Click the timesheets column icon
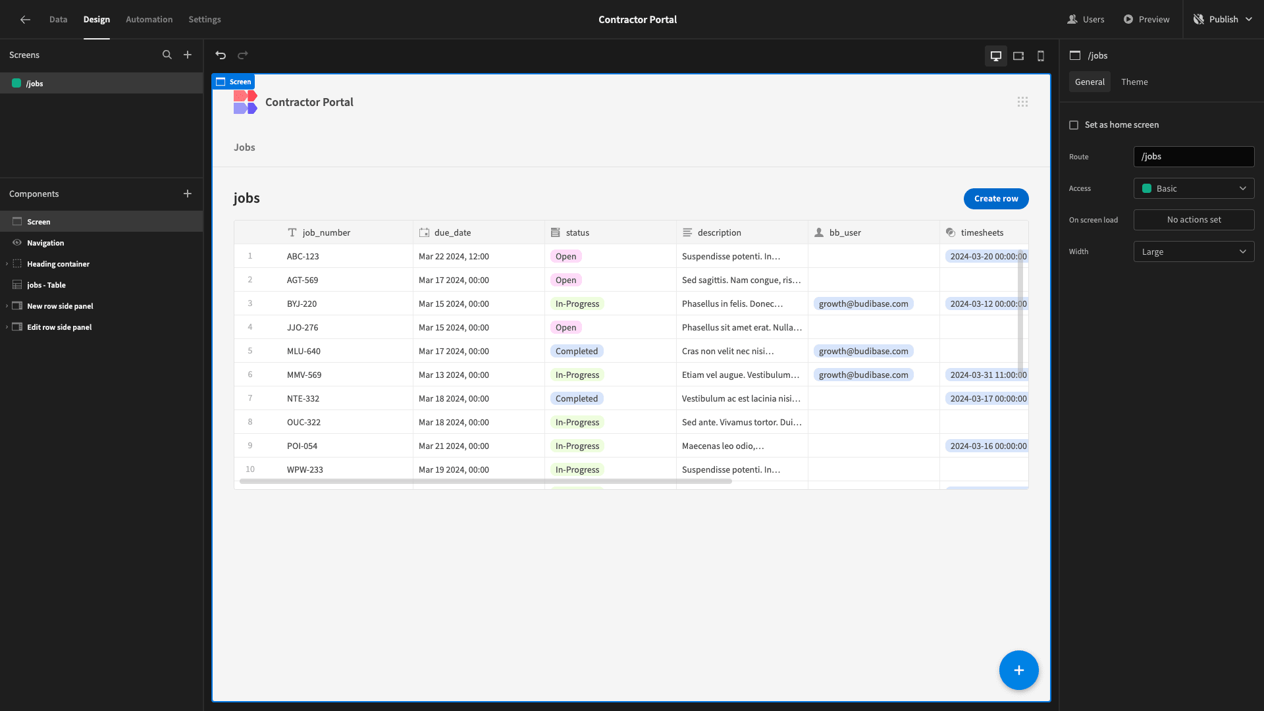The width and height of the screenshot is (1264, 711). [951, 232]
